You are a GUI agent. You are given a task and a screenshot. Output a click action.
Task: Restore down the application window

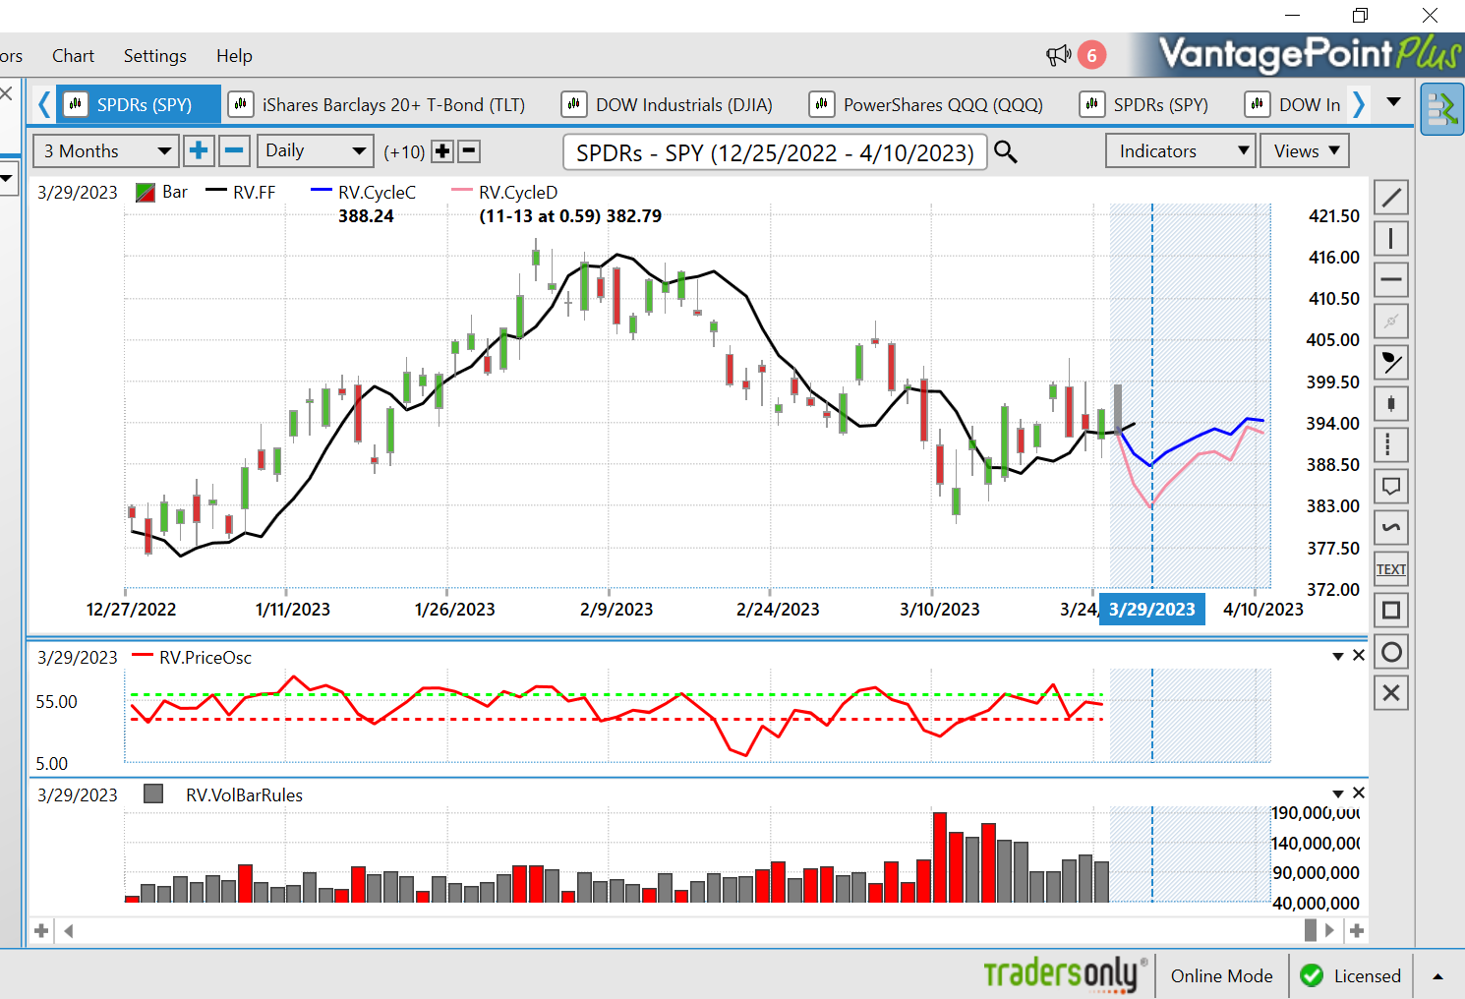point(1360,15)
